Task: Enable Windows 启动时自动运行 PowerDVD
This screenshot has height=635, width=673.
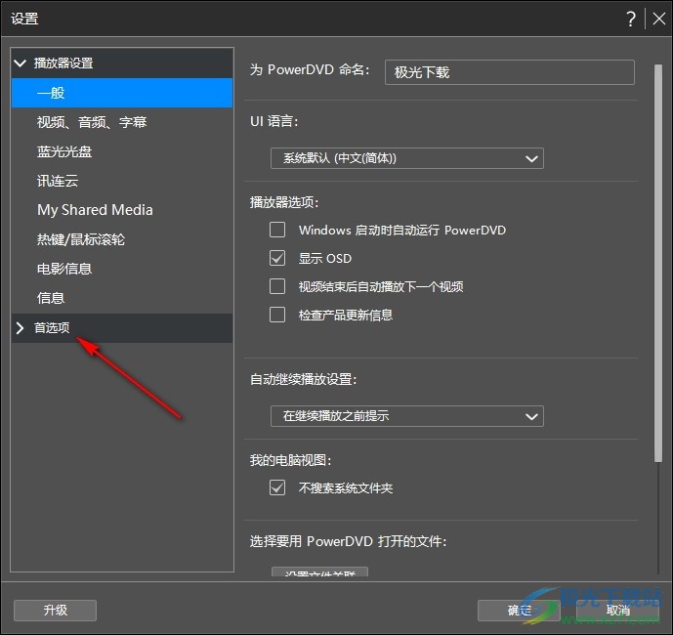Action: [277, 230]
